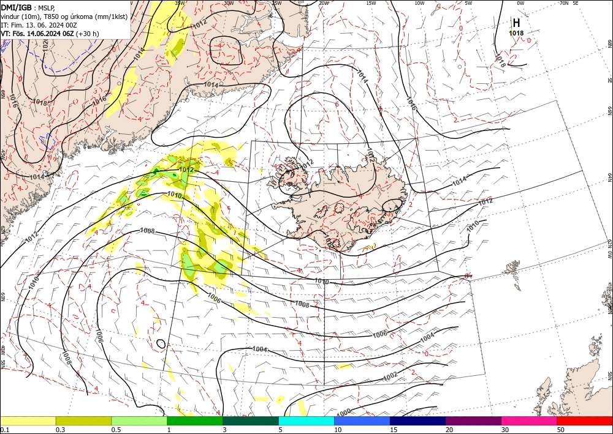Image resolution: width=613 pixels, height=434 pixels.
Task: Click the light green 0.5 mm legend swatch
Action: point(139,421)
